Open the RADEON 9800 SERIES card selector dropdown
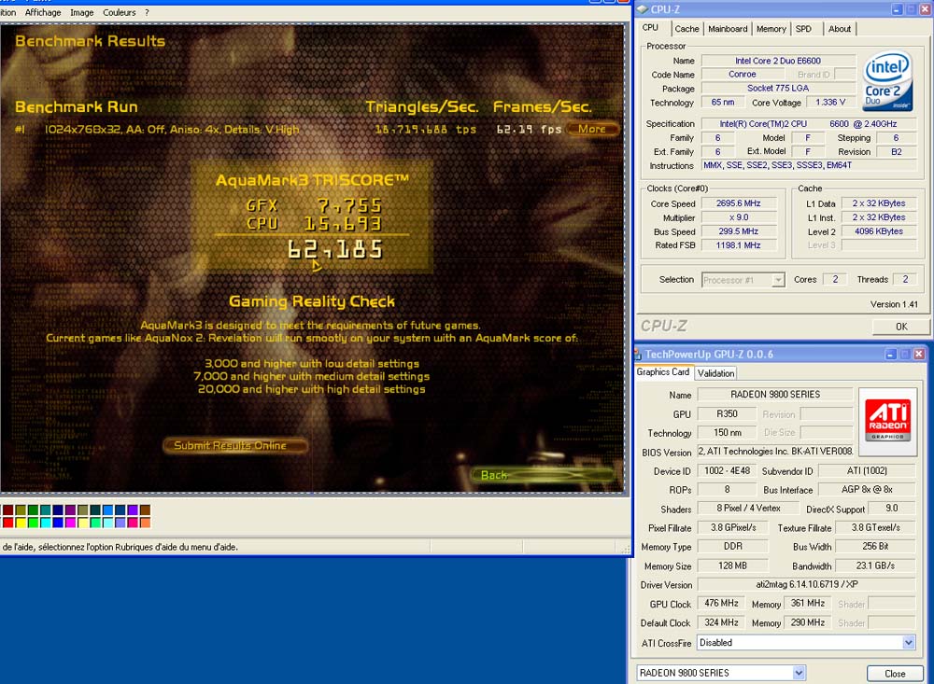The image size is (934, 684). 721,673
